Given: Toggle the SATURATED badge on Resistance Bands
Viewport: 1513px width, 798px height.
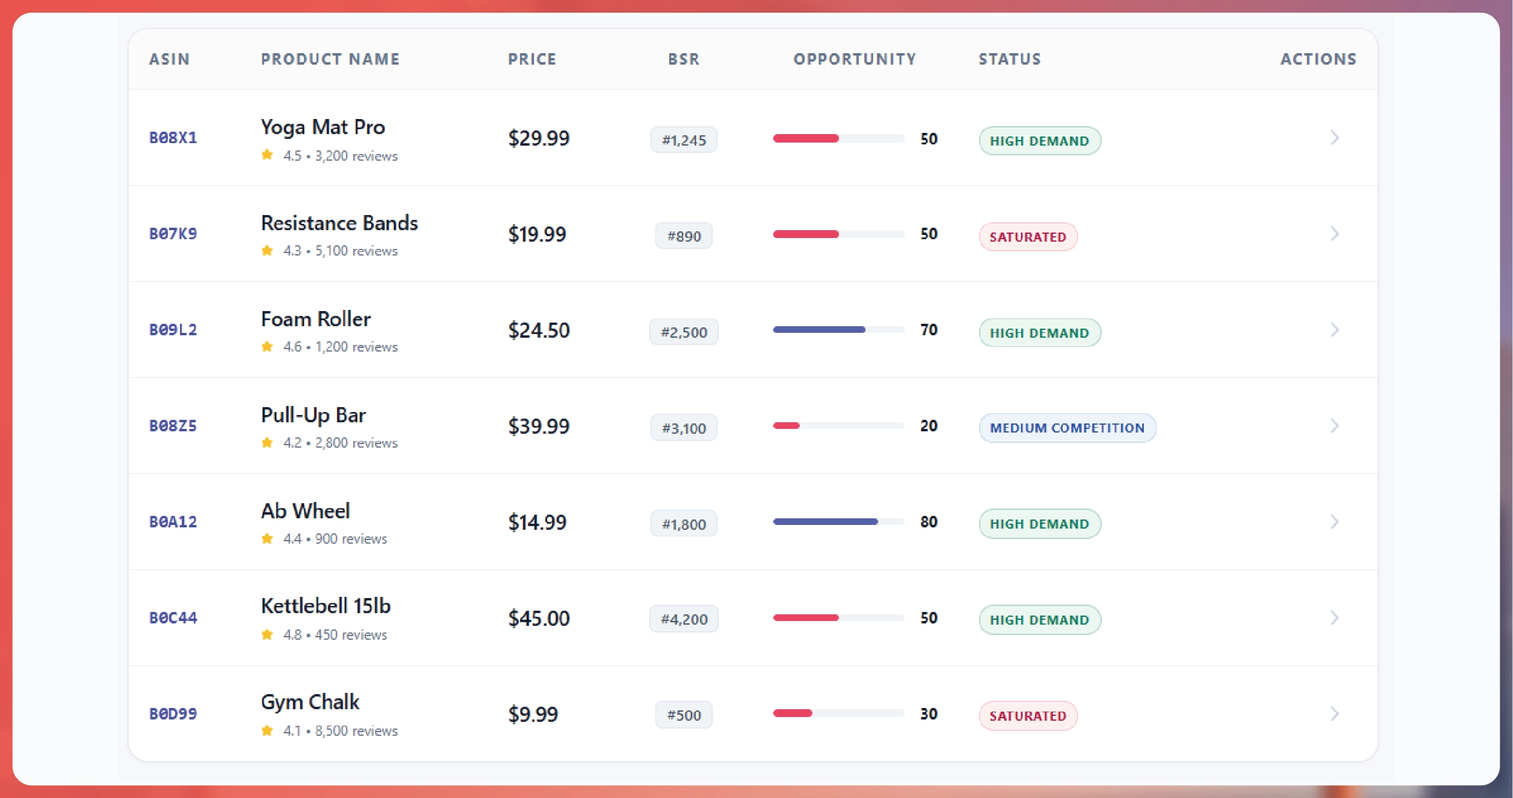Looking at the screenshot, I should [x=1027, y=236].
